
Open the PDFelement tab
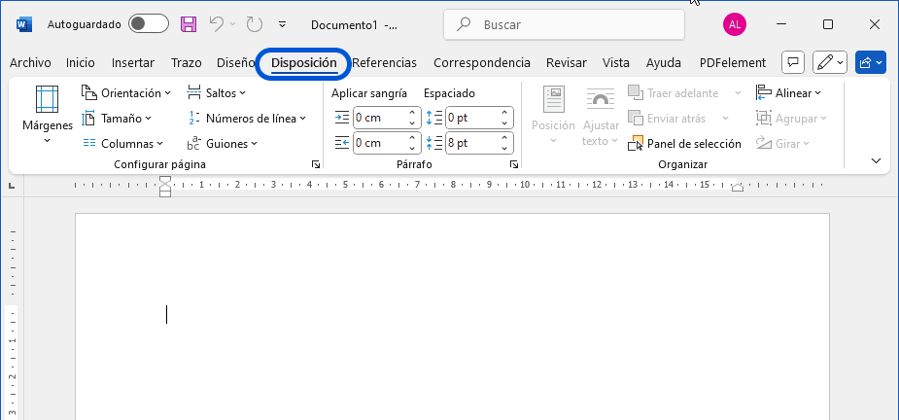(x=733, y=63)
